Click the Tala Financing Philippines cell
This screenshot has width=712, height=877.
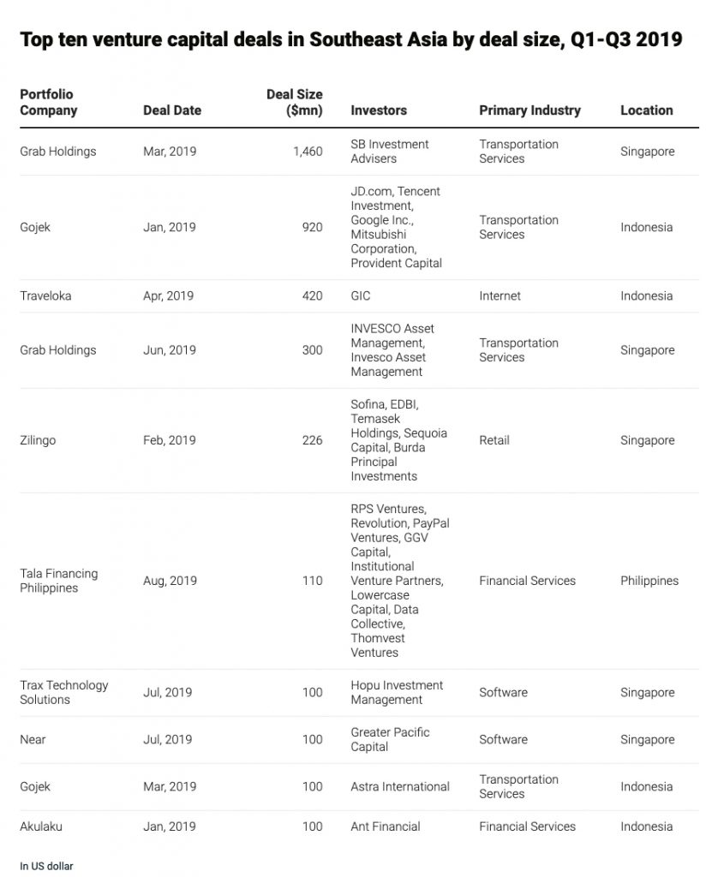pos(59,581)
